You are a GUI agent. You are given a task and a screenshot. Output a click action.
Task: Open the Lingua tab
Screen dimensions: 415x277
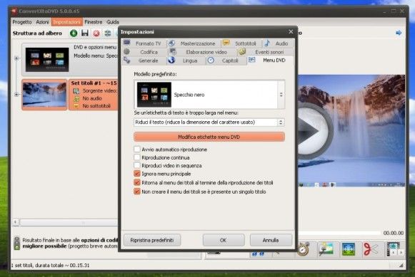coord(186,61)
